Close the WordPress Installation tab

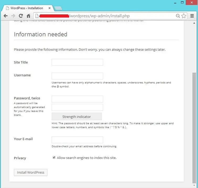(x=50, y=8)
